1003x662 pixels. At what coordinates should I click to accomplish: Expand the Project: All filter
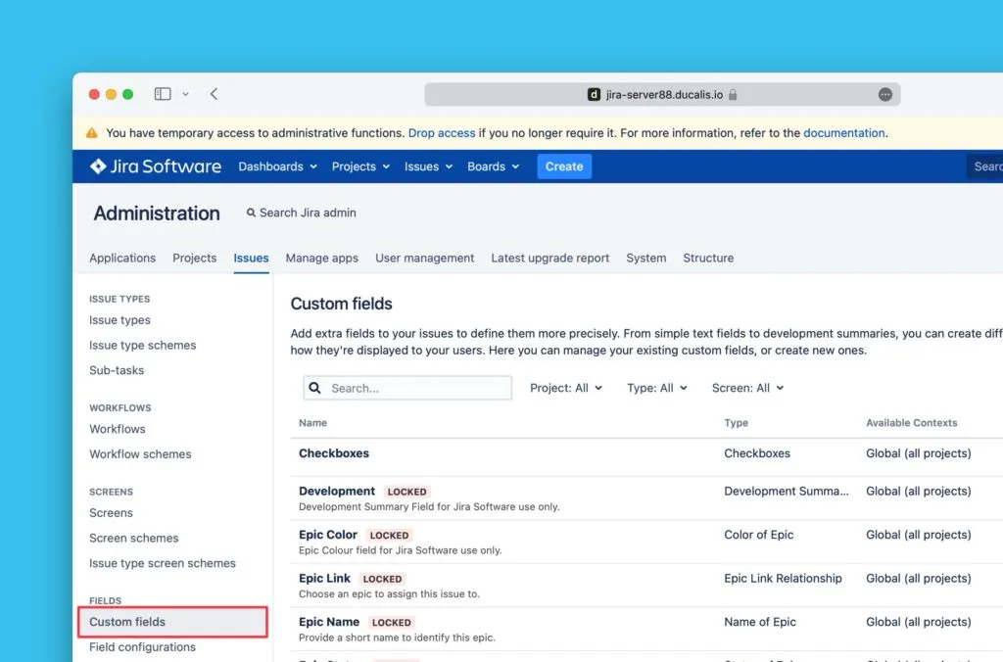click(x=565, y=388)
